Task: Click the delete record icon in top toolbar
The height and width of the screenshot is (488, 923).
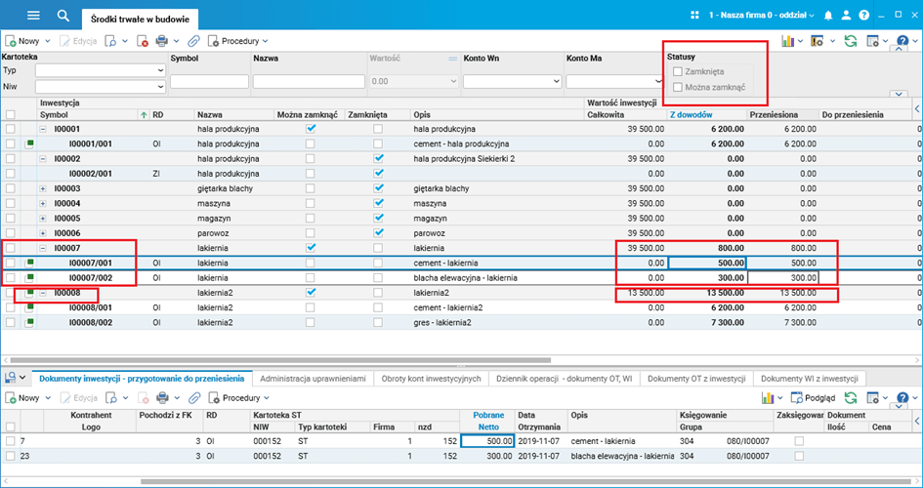Action: [x=142, y=41]
